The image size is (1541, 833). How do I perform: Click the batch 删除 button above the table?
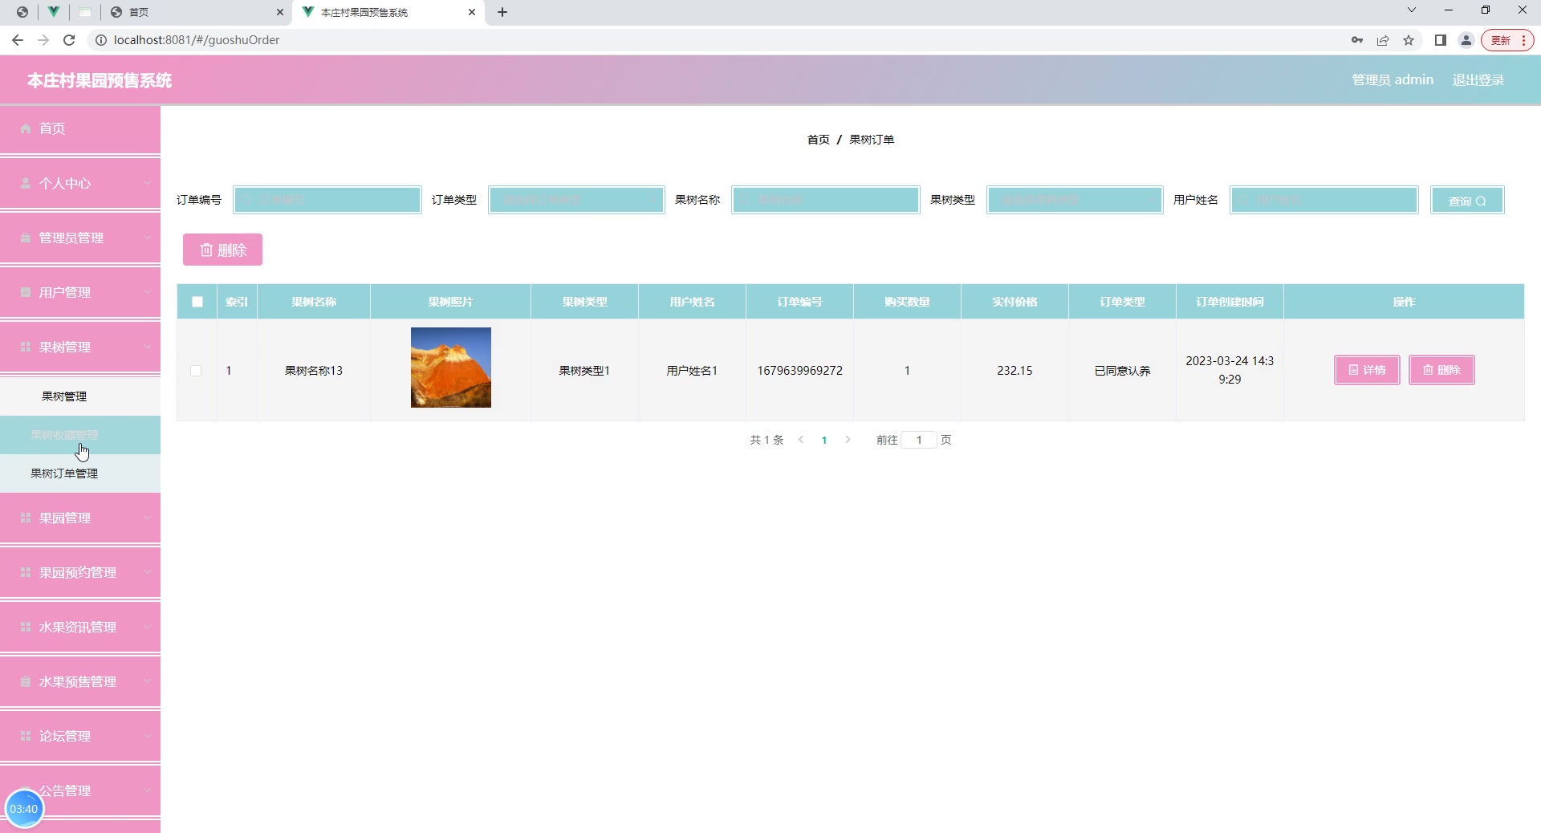[222, 250]
